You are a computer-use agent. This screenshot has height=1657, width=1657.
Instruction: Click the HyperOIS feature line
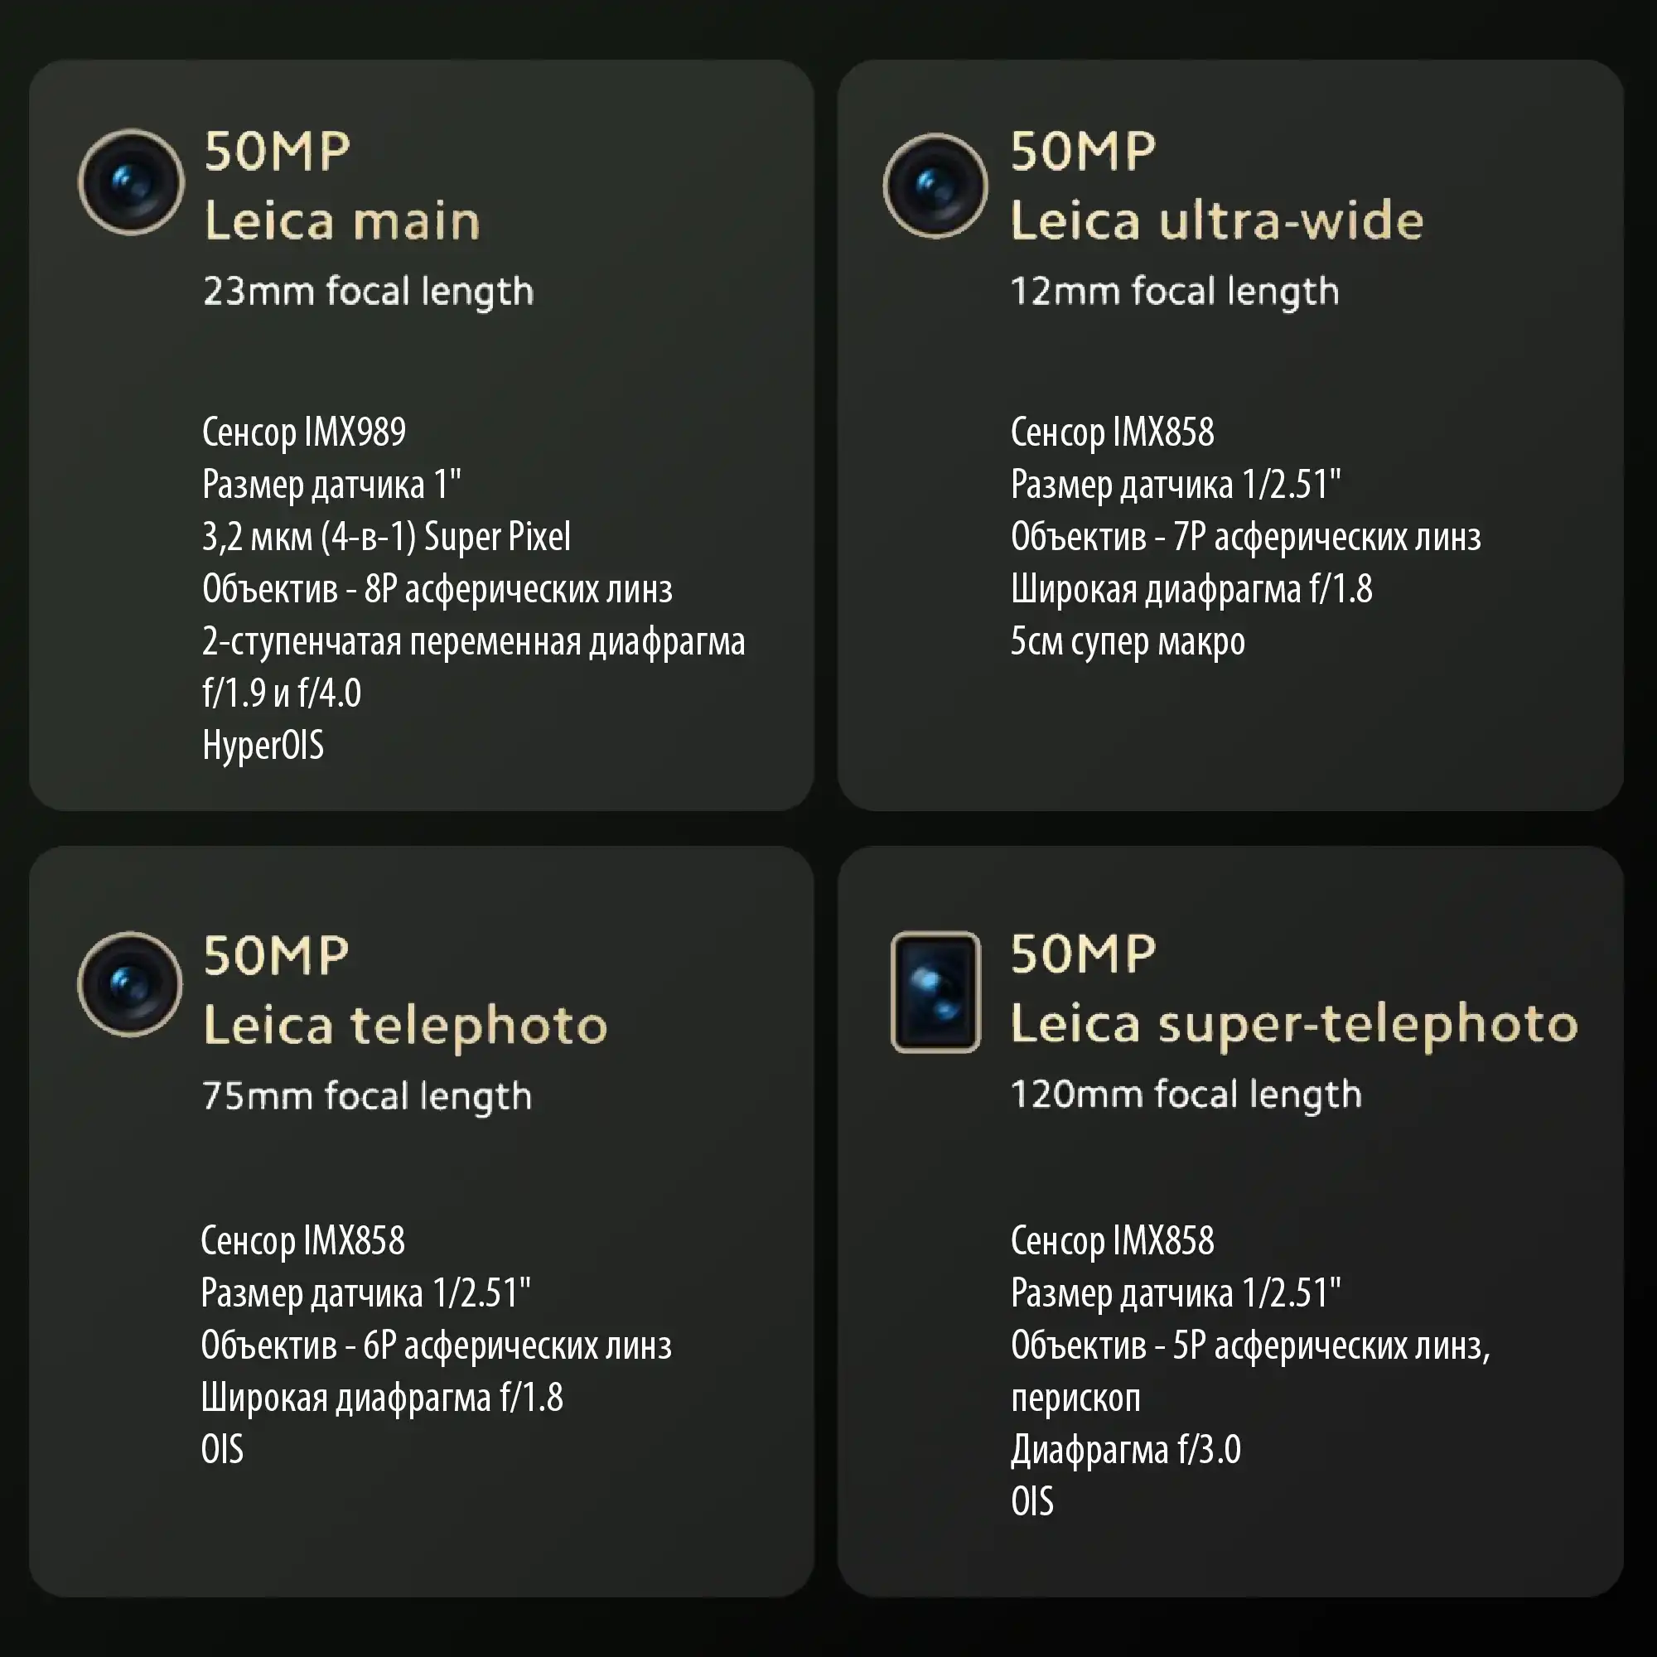click(263, 746)
